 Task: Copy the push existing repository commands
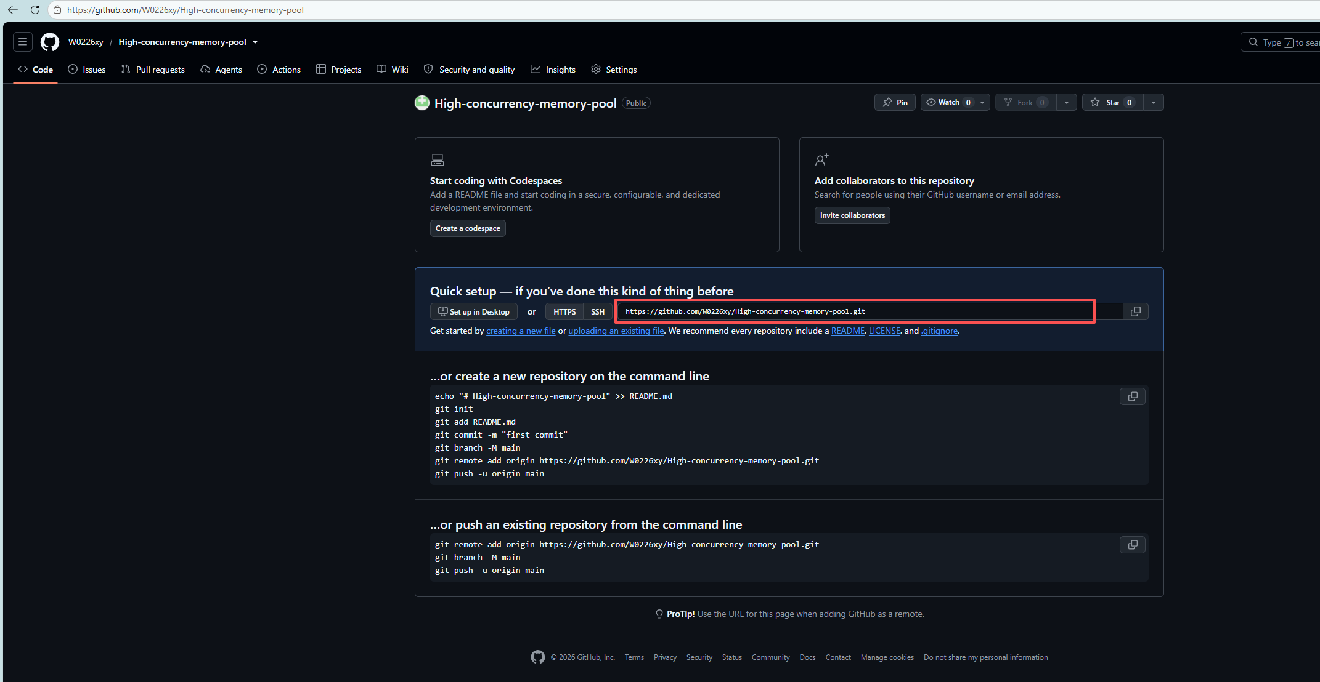point(1133,545)
